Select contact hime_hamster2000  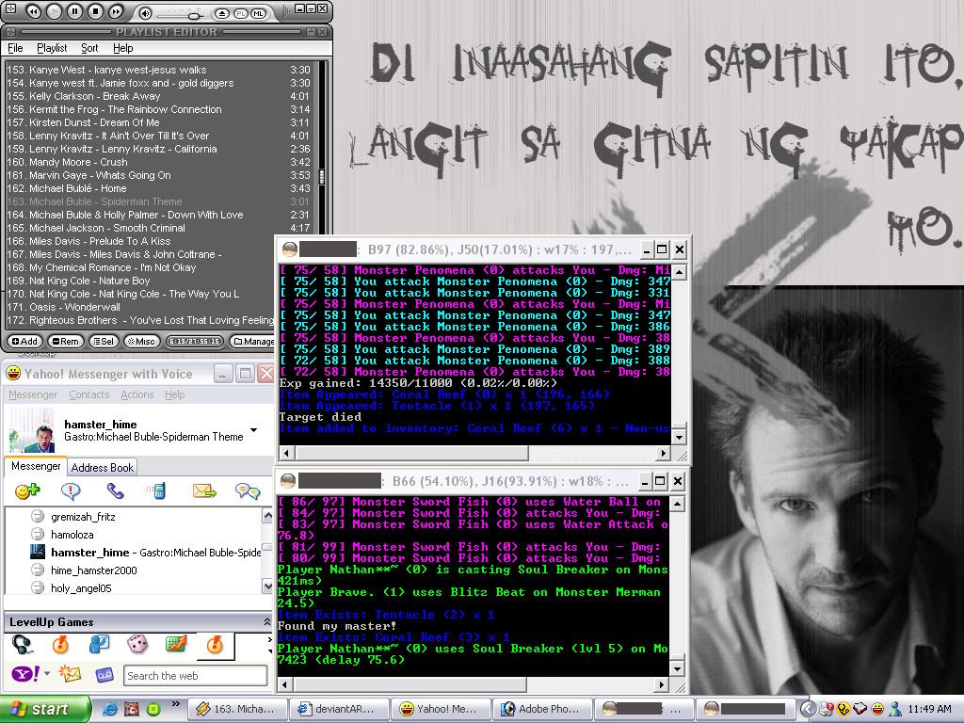(x=93, y=570)
